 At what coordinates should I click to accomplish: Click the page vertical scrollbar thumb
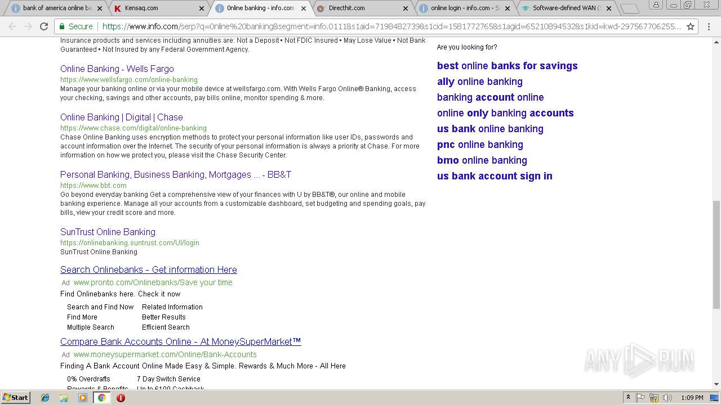point(716,254)
